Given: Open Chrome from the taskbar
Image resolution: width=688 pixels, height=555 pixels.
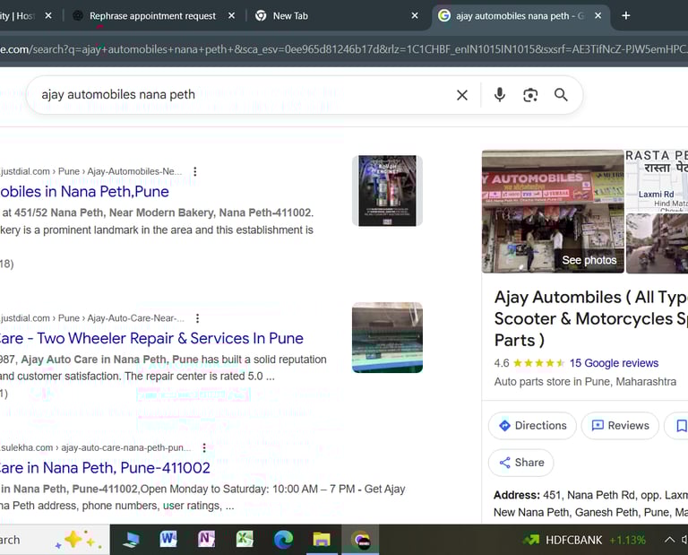Looking at the screenshot, I should pyautogui.click(x=361, y=539).
